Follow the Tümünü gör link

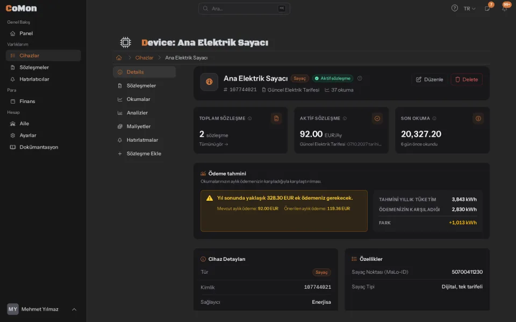coord(213,144)
